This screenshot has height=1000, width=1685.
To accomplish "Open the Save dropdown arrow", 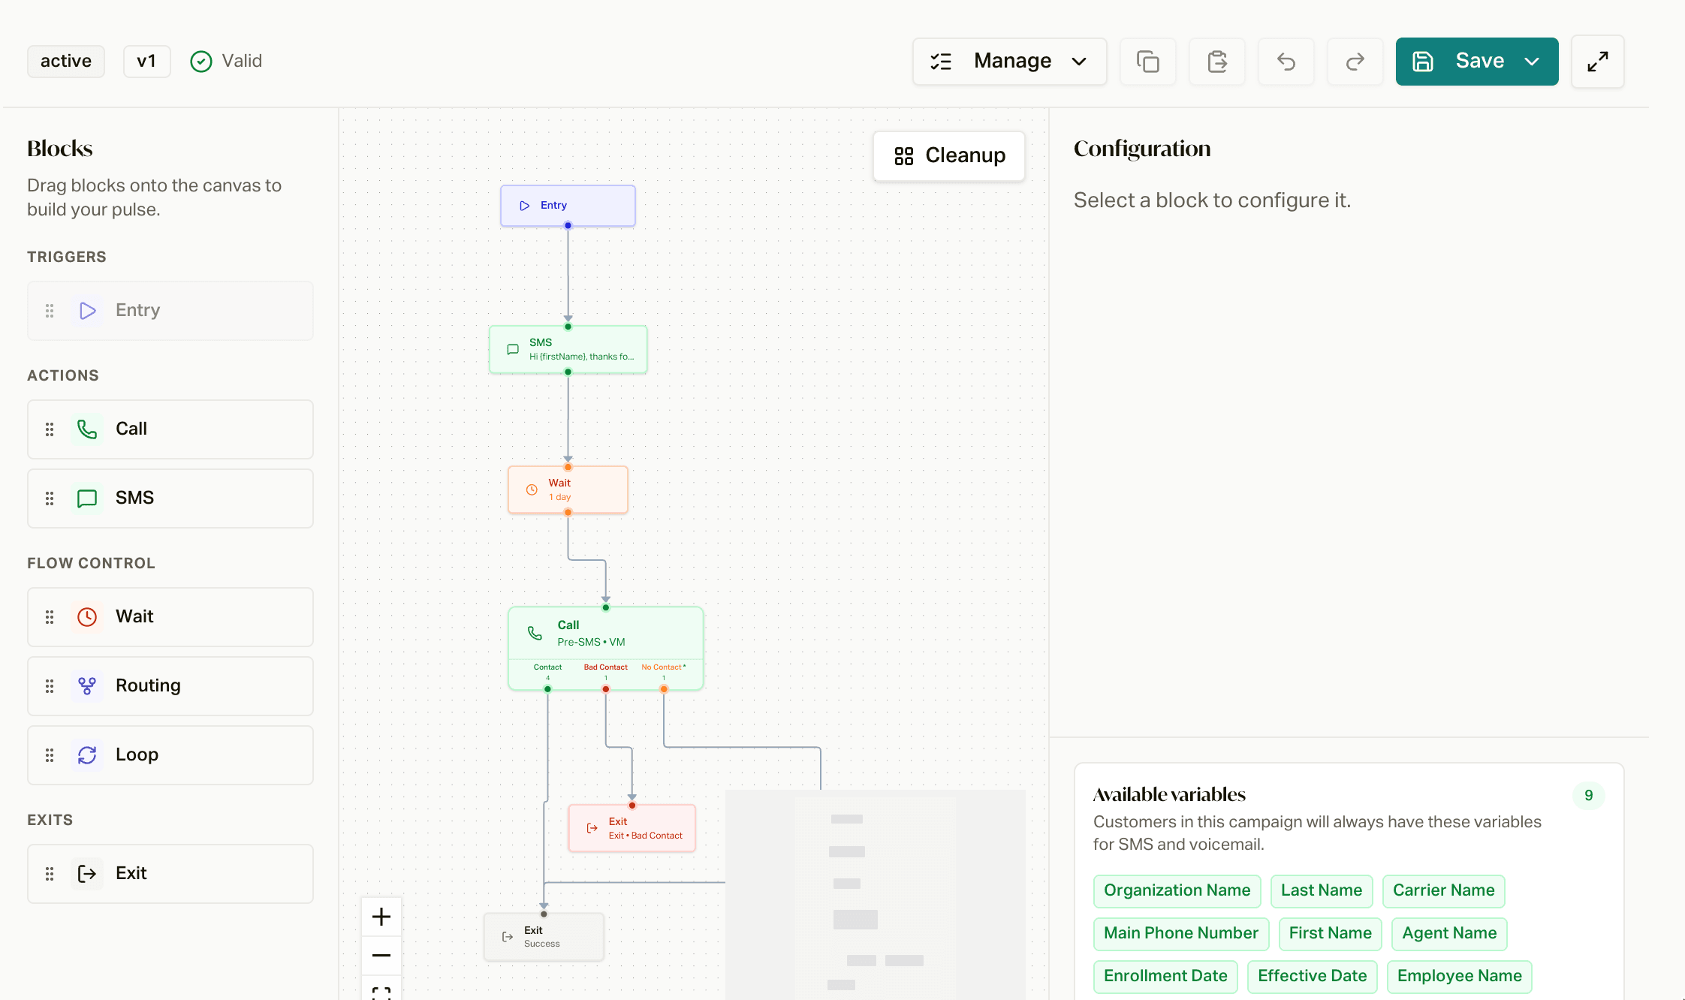I will coord(1532,62).
